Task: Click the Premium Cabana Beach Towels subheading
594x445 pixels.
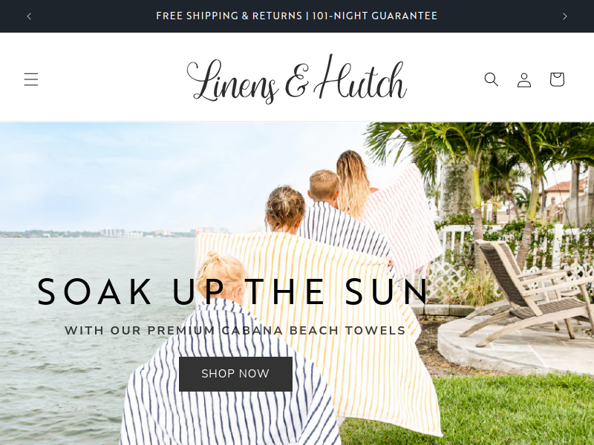Action: [x=235, y=330]
